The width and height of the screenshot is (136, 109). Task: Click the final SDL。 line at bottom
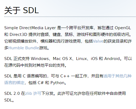tap(9, 100)
